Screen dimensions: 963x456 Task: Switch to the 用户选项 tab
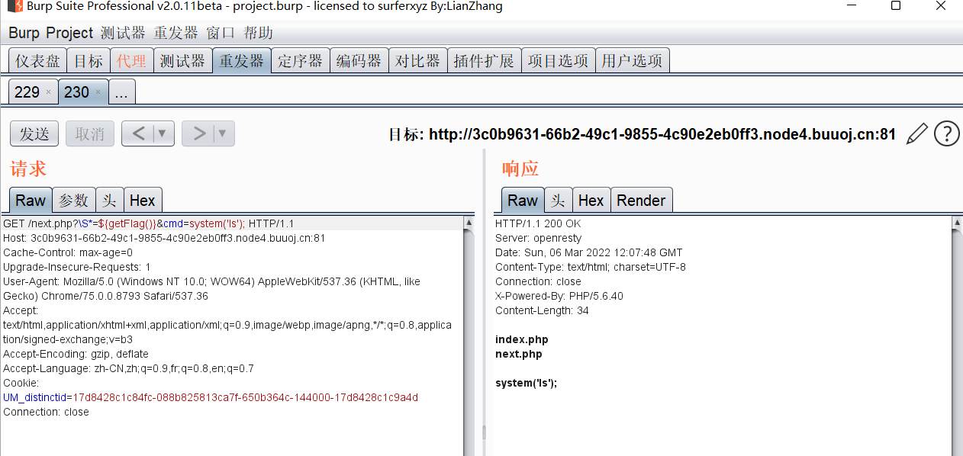coord(632,61)
